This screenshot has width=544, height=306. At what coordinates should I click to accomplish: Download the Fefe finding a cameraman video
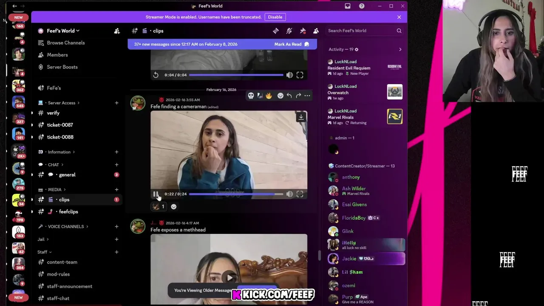point(301,117)
